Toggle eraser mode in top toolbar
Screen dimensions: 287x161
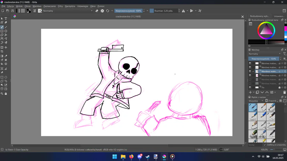97,11
